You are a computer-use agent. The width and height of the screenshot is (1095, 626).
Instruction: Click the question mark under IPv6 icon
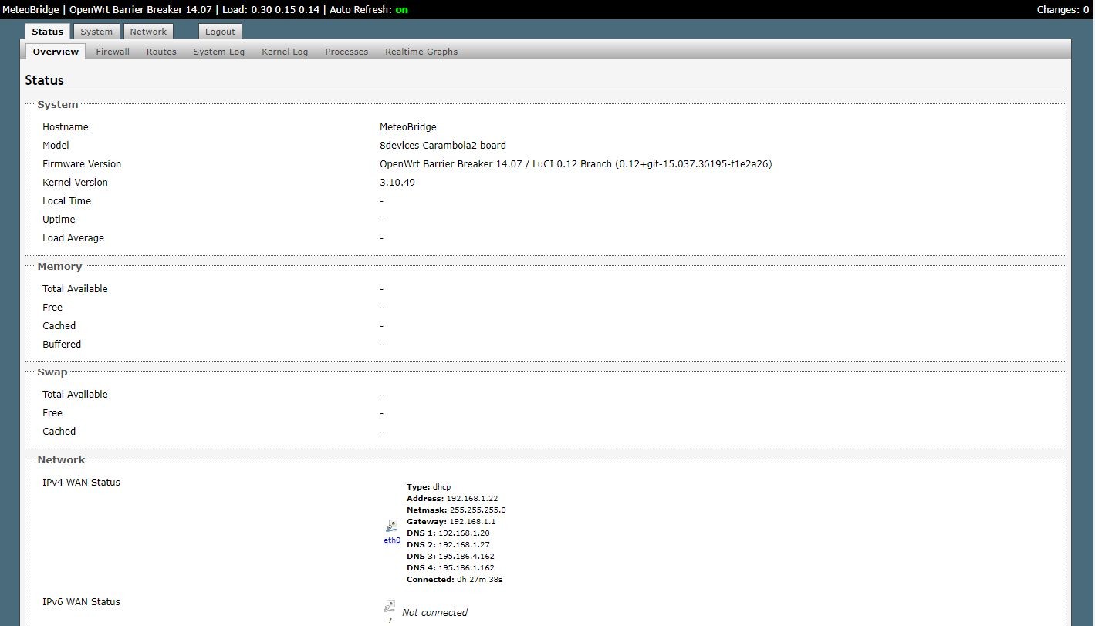(389, 620)
